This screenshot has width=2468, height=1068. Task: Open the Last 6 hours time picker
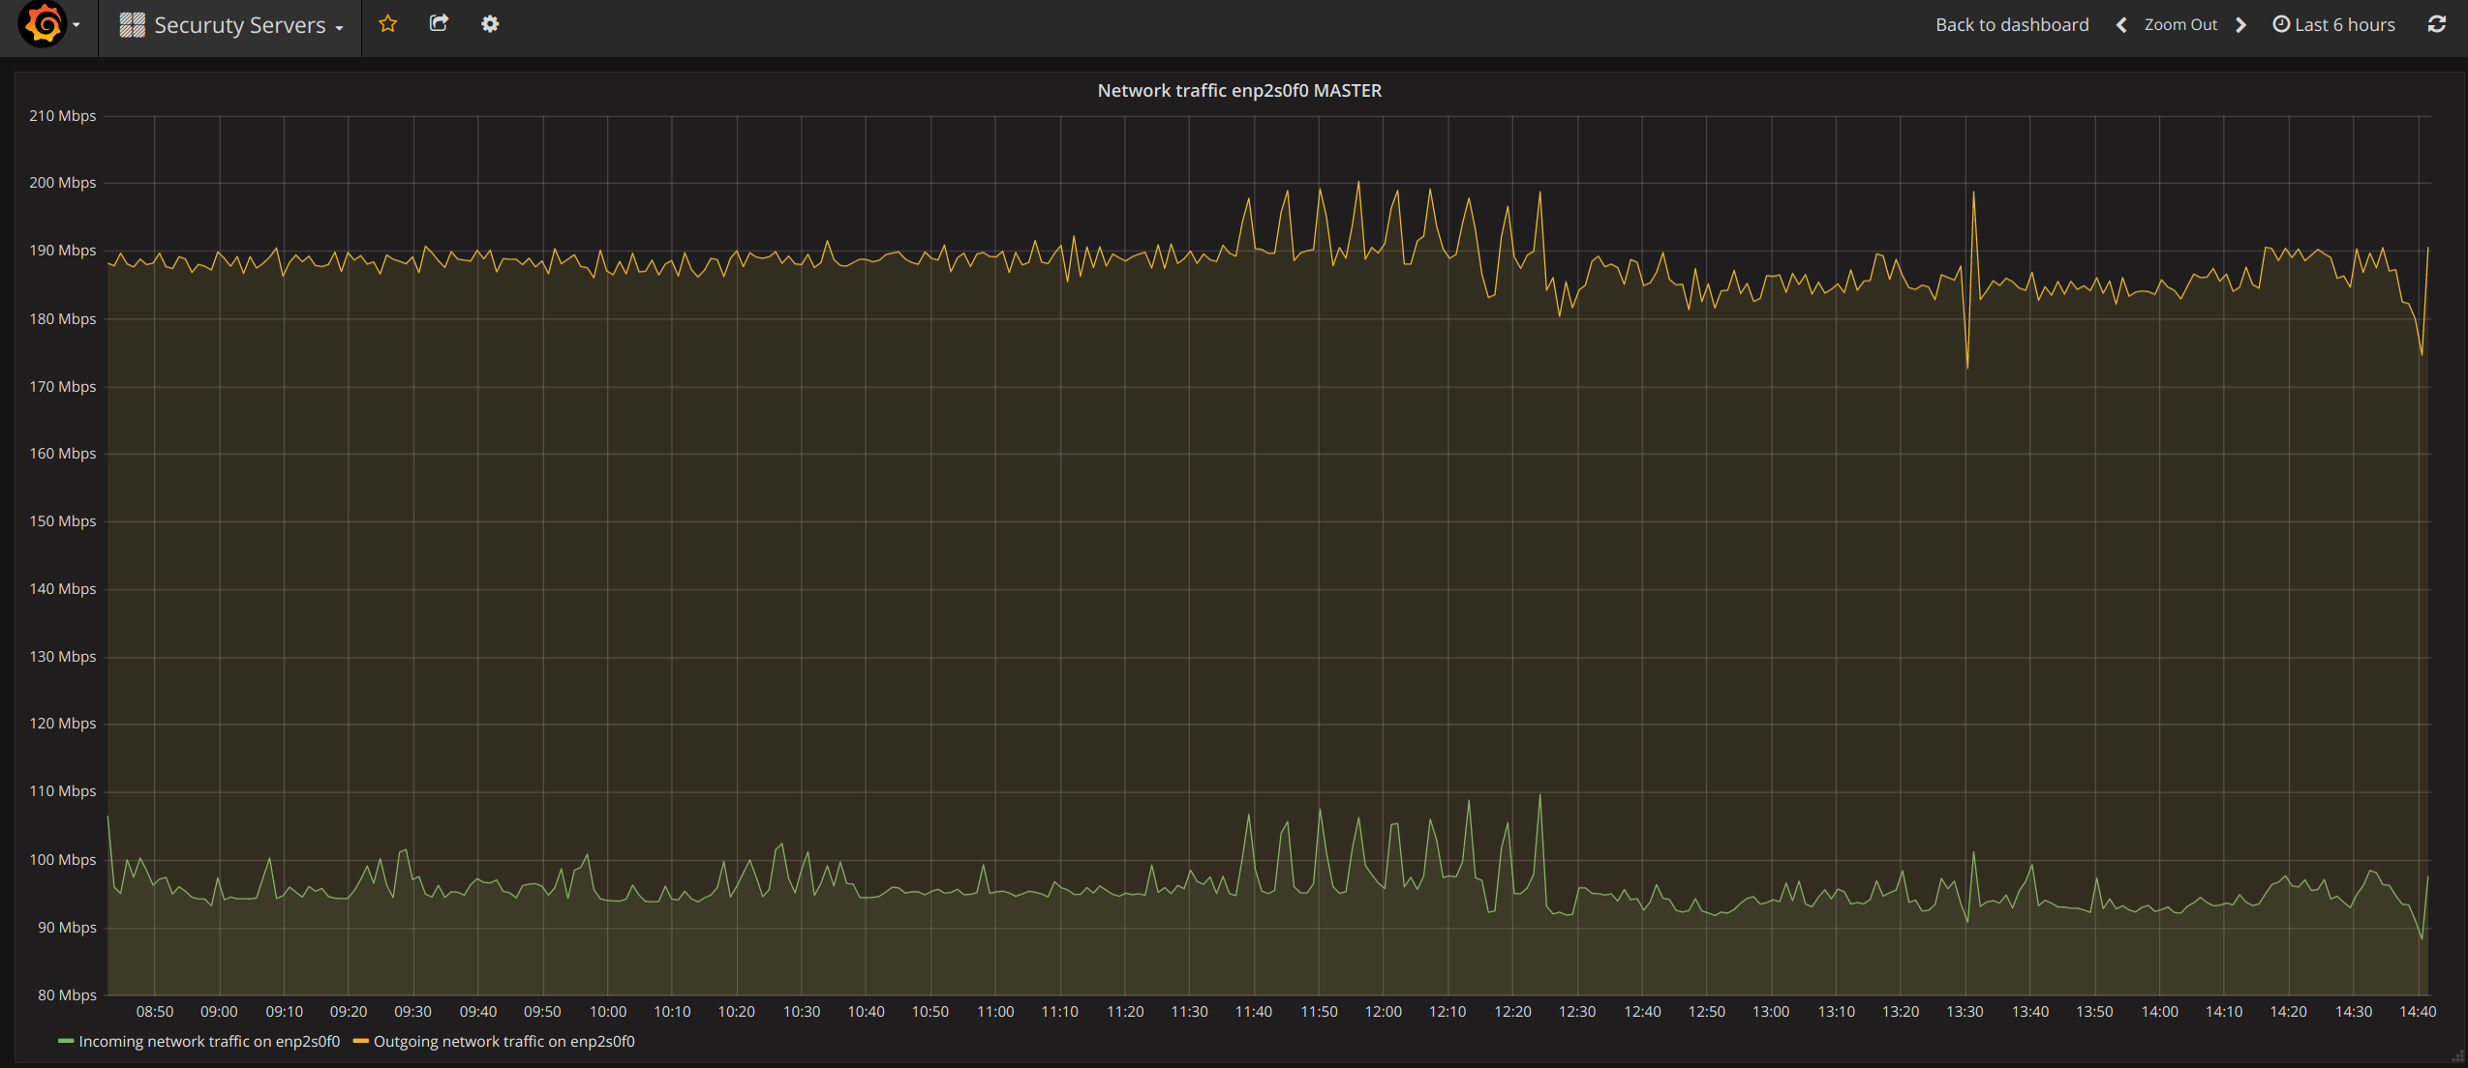coord(2333,25)
